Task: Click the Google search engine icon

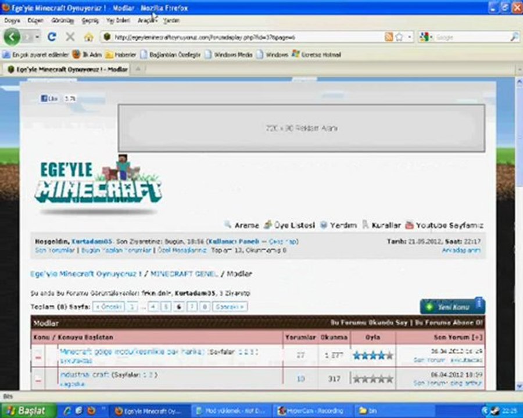Action: click(424, 37)
